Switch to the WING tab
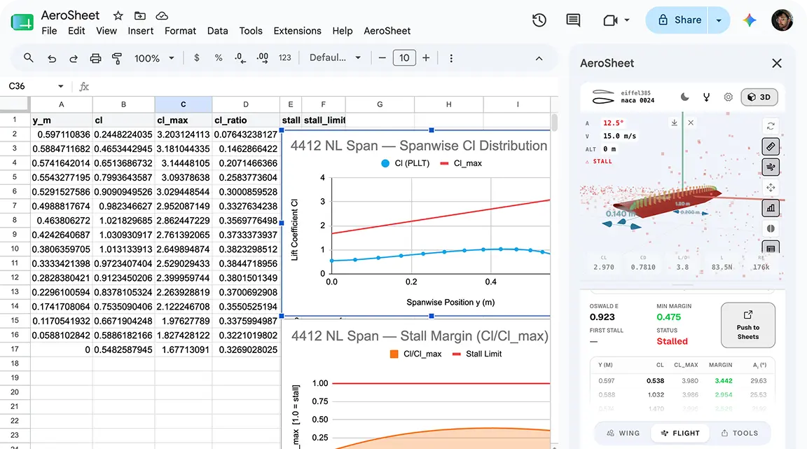 coord(623,433)
